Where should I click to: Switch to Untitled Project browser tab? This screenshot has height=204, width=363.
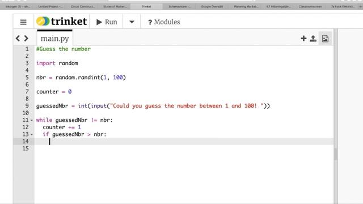pyautogui.click(x=50, y=6)
